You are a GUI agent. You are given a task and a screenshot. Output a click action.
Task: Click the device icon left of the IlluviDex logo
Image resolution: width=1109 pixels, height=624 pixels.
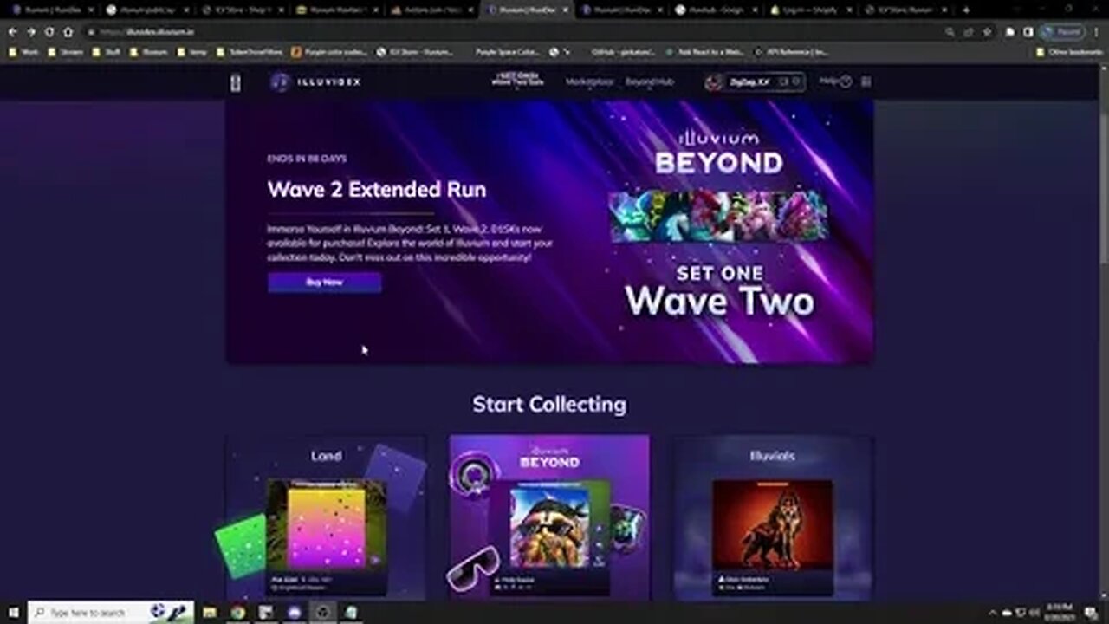tap(236, 82)
